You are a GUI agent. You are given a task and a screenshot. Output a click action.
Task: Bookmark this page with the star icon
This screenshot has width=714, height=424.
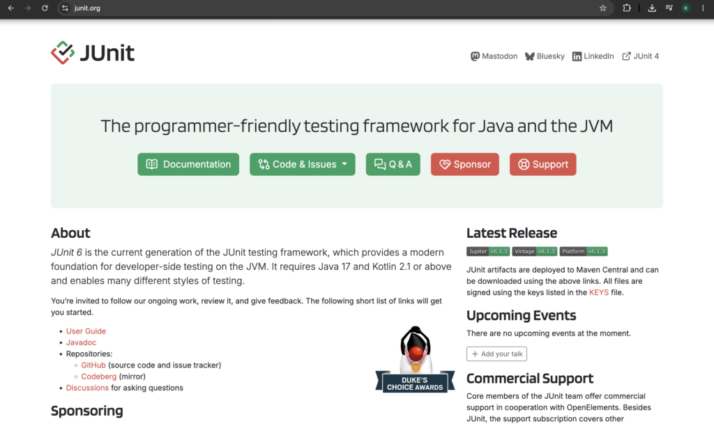coord(603,8)
